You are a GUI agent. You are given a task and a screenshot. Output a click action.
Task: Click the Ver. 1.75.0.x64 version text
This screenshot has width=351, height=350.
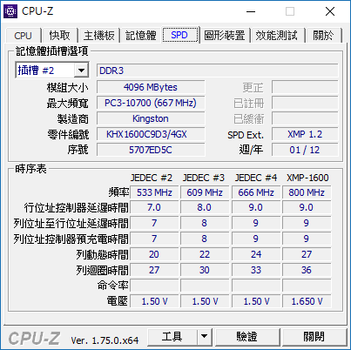[105, 340]
